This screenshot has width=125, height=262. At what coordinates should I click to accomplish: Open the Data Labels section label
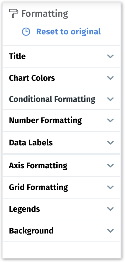31,143
